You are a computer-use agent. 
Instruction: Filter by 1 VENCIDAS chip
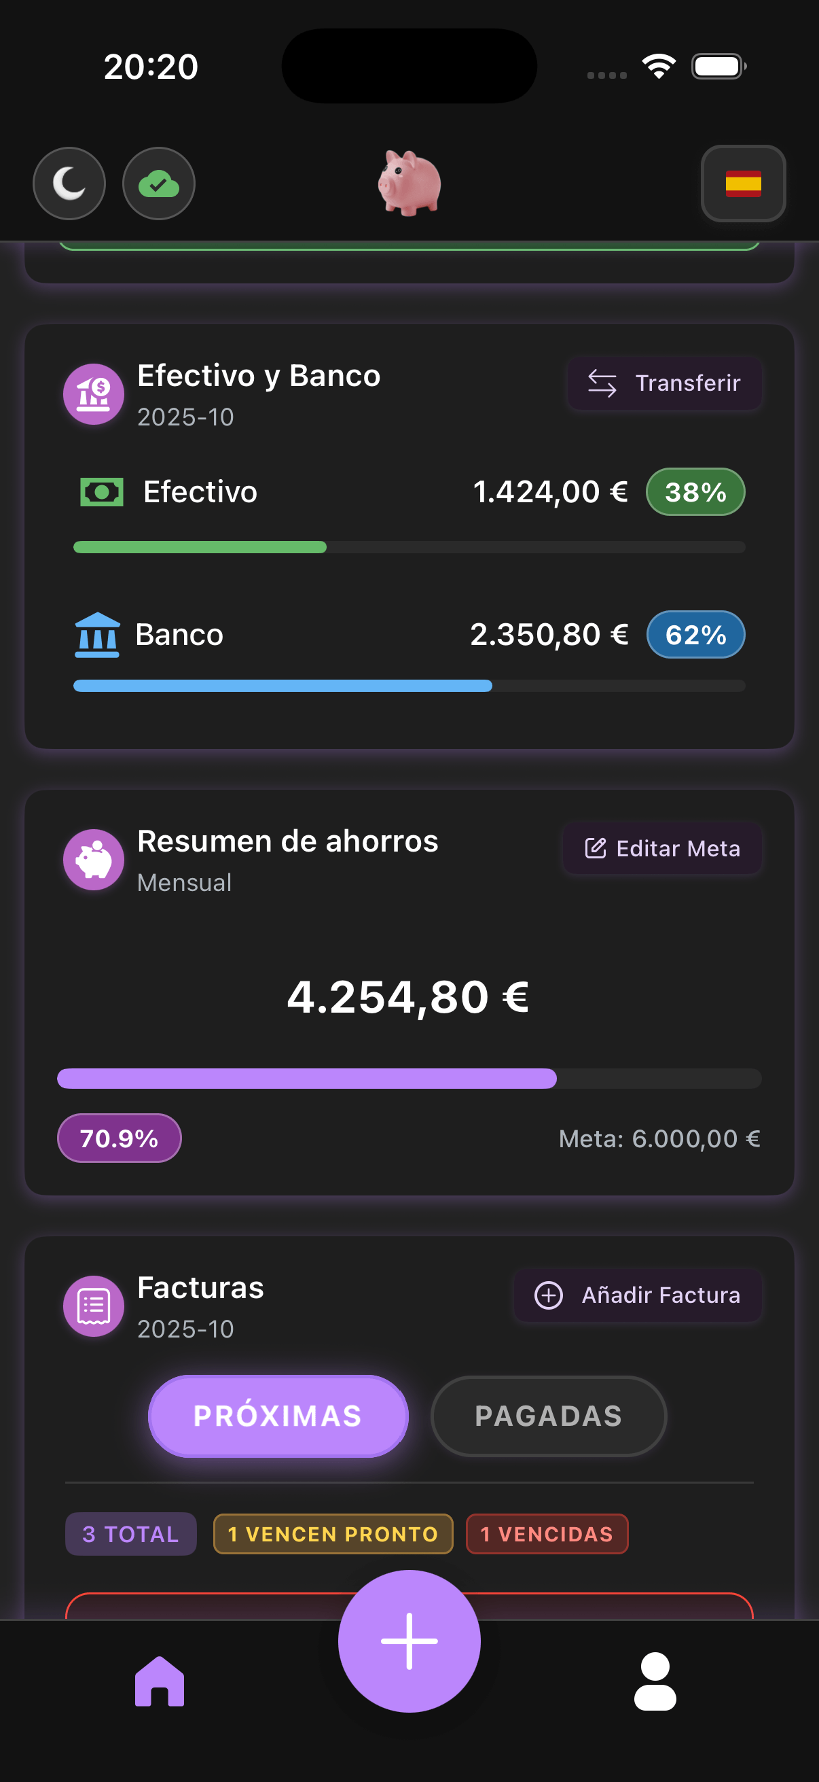(x=547, y=1534)
